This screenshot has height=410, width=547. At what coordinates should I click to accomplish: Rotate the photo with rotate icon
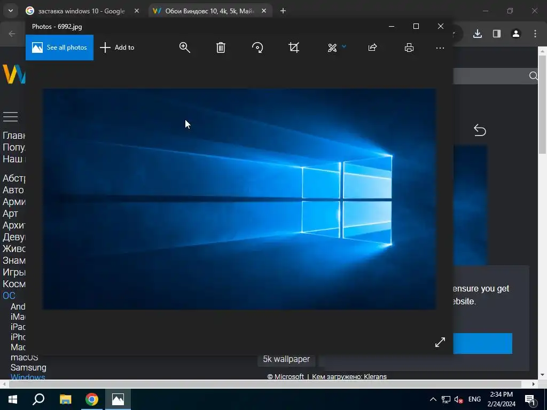tap(257, 48)
